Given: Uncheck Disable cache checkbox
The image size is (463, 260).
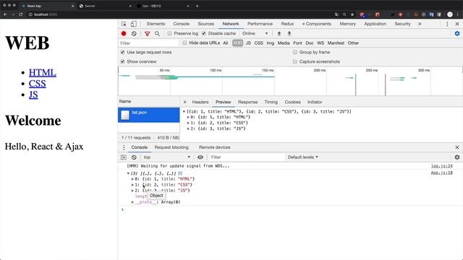Looking at the screenshot, I should [x=204, y=34].
